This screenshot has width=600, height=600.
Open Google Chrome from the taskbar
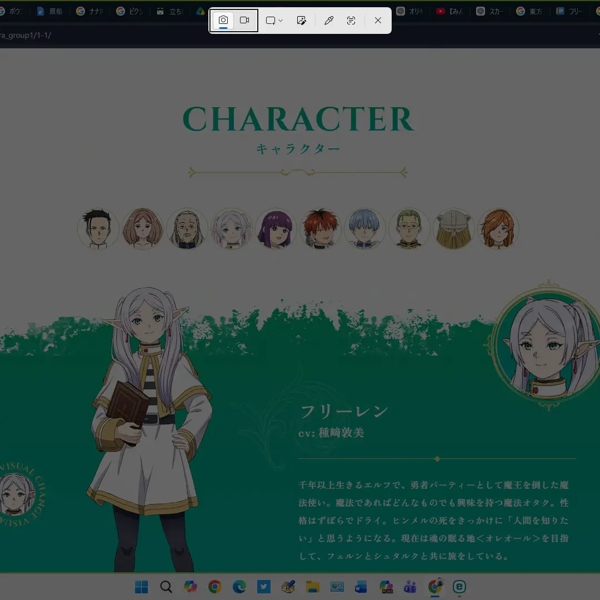click(x=214, y=587)
